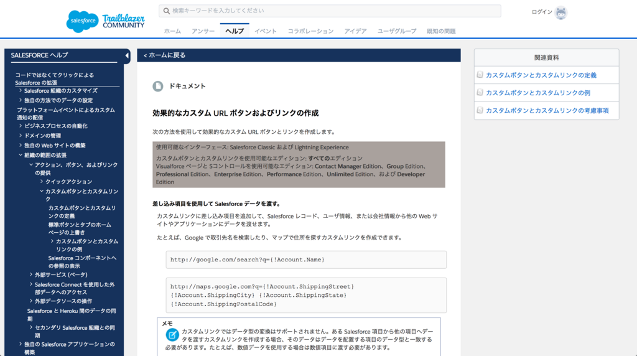Open 標準ボタンとタブのホームページの上書き
The width and height of the screenshot is (637, 356).
80,228
